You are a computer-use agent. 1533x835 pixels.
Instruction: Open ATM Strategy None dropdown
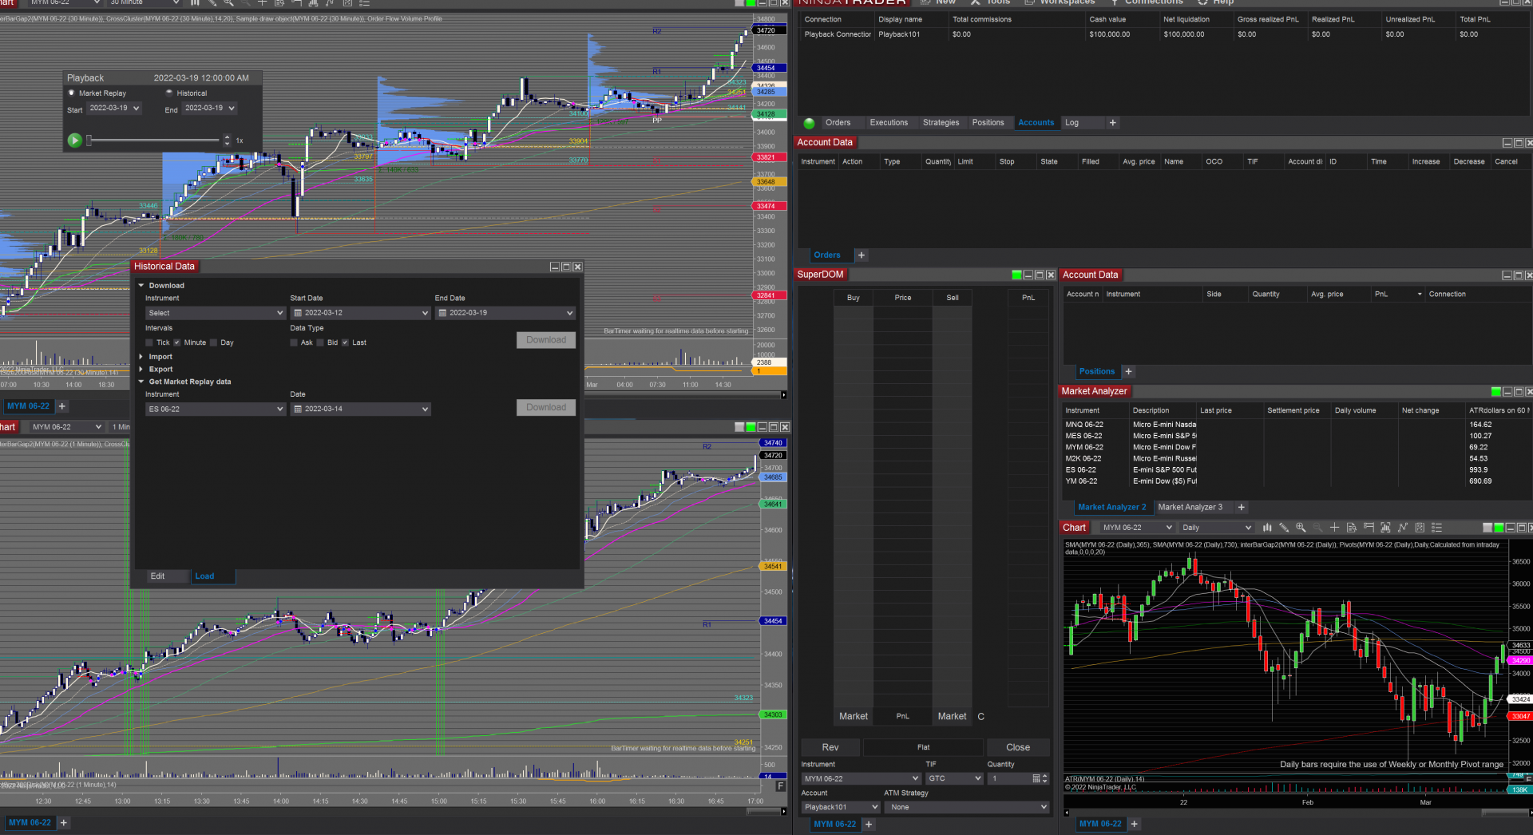[967, 807]
